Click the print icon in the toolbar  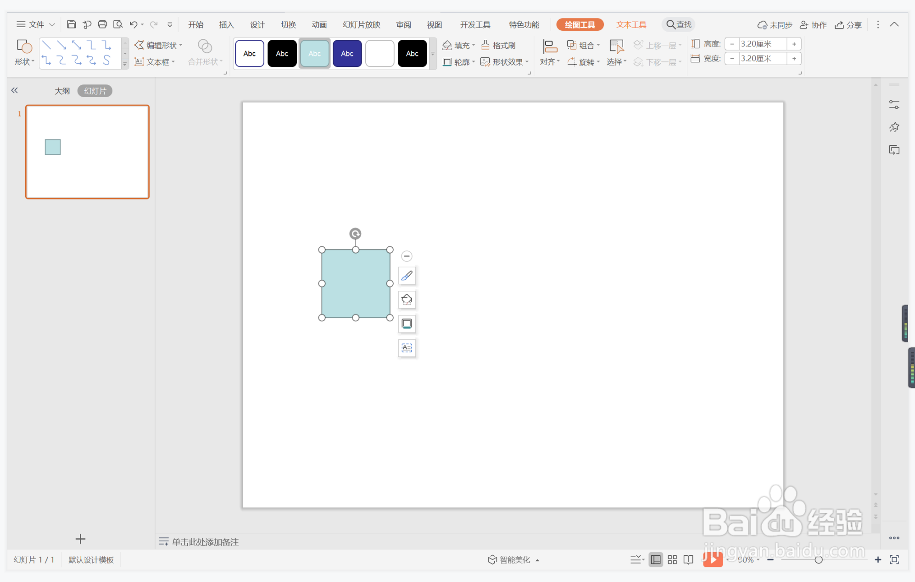[102, 24]
